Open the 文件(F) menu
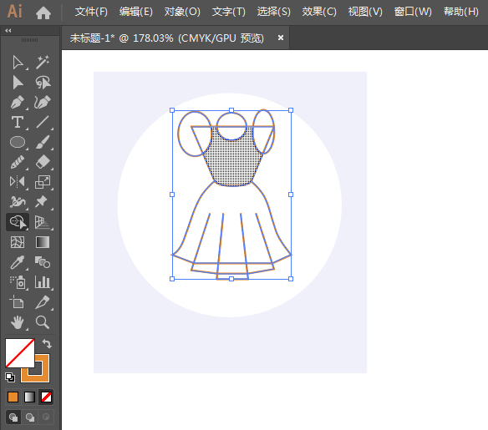This screenshot has height=430, width=488. pos(91,12)
